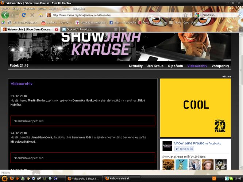Click the Forward navigation arrow
This screenshot has height=182, width=243.
tap(12, 15)
